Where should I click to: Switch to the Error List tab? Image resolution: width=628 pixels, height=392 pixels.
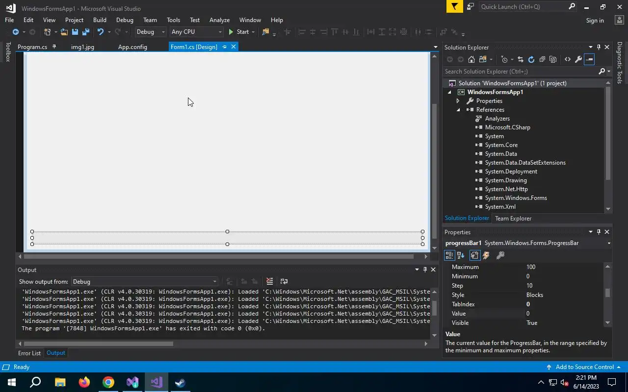click(x=29, y=353)
